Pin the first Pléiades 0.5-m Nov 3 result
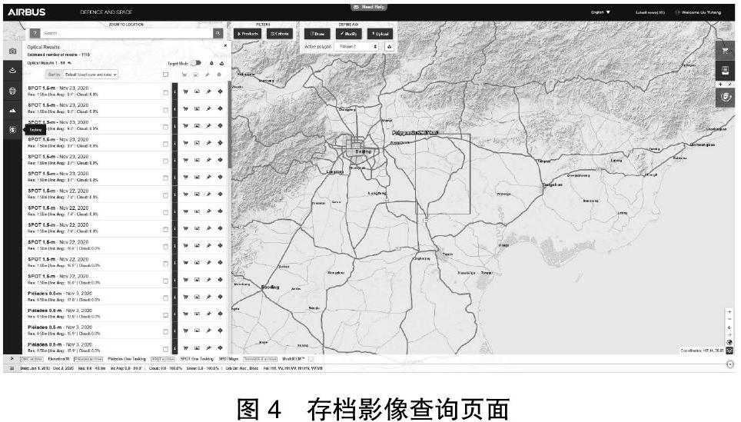The image size is (741, 422). (x=208, y=297)
